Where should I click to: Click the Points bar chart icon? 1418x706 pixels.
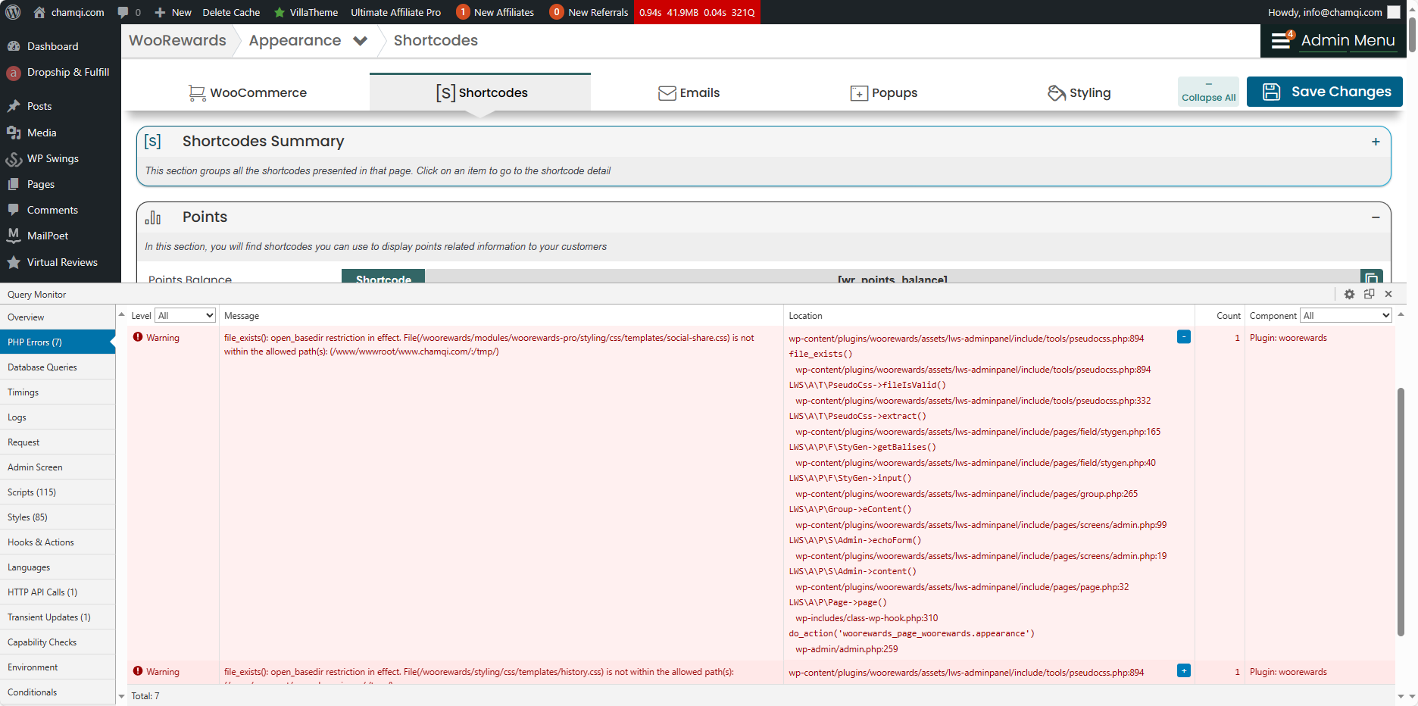coord(153,217)
